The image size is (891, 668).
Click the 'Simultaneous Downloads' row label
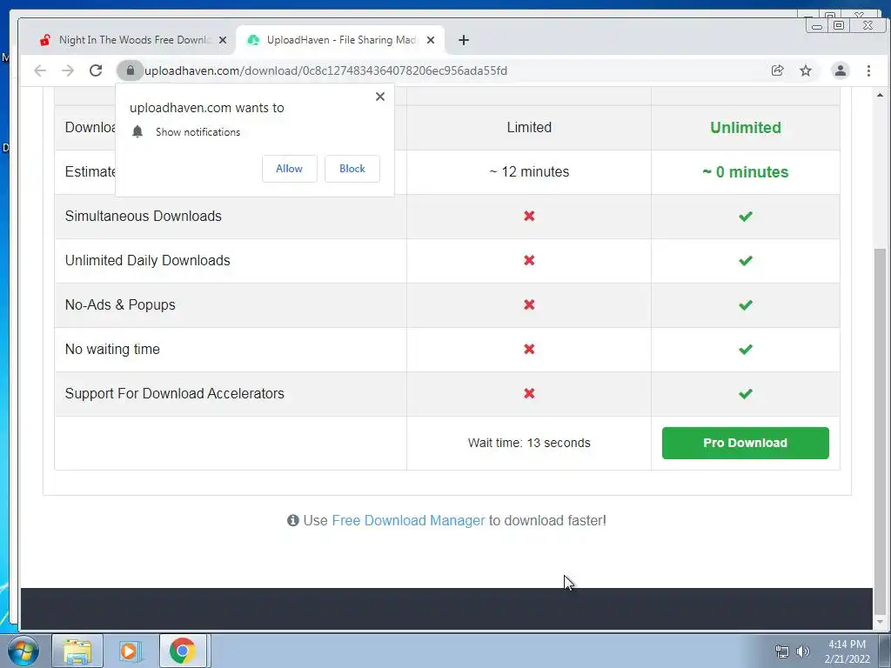coord(144,216)
